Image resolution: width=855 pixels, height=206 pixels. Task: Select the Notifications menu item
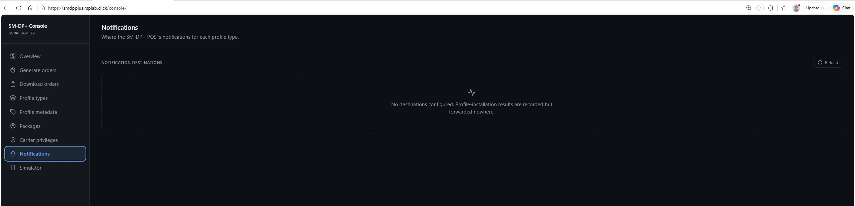(45, 154)
